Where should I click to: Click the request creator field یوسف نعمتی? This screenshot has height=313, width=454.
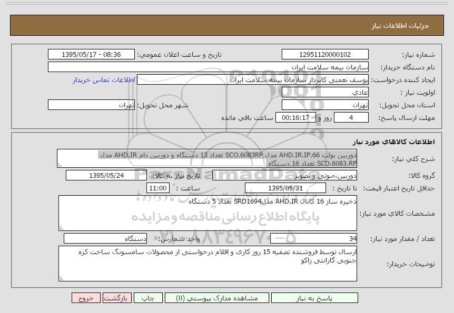point(253,80)
